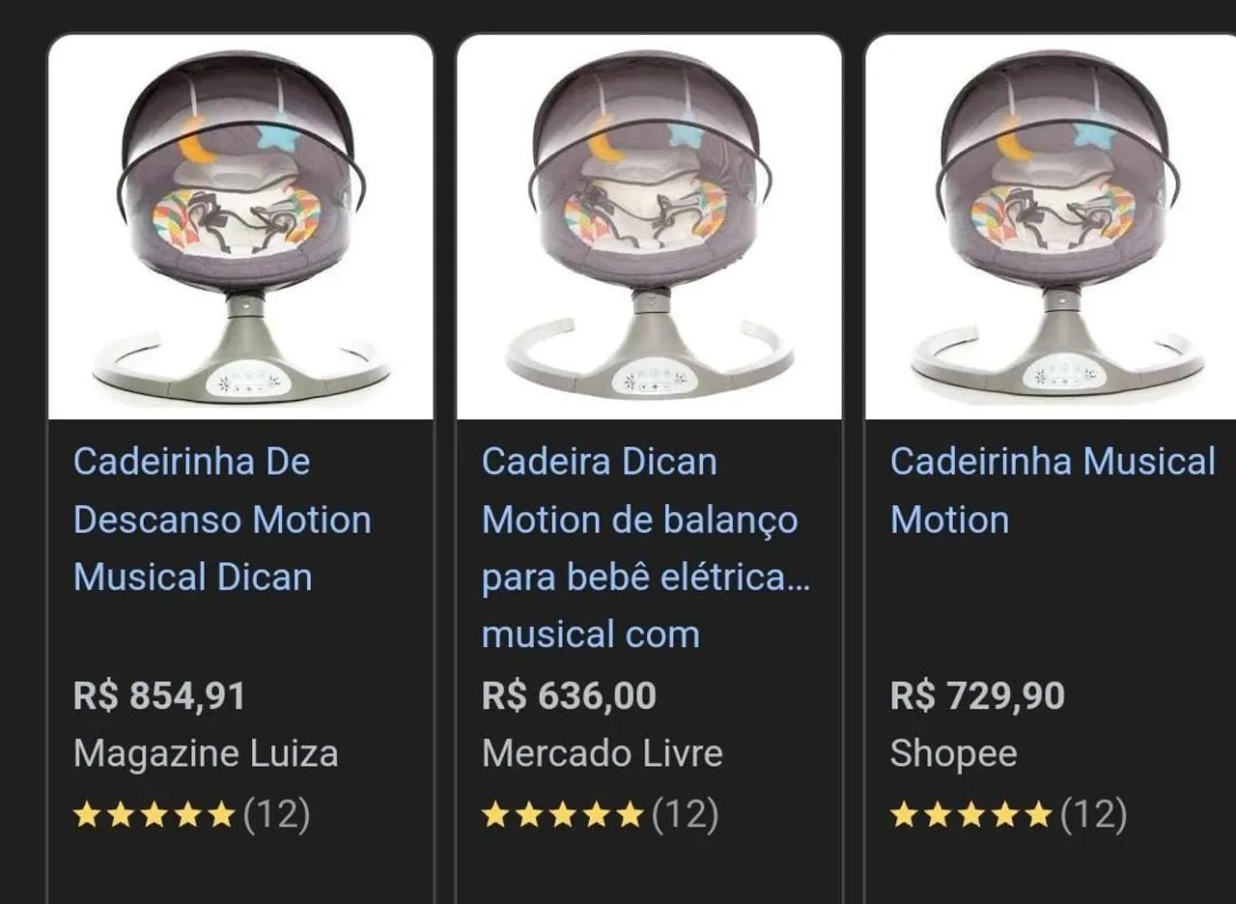Click the 'Cadeirinha De Descanso Motion Musical Dican' title
This screenshot has height=904, width=1236.
tap(221, 519)
